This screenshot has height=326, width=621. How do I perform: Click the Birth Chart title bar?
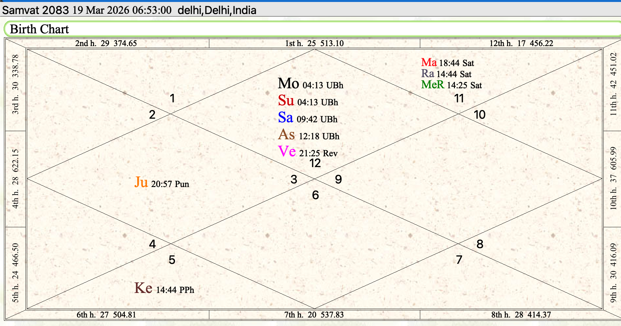39,29
